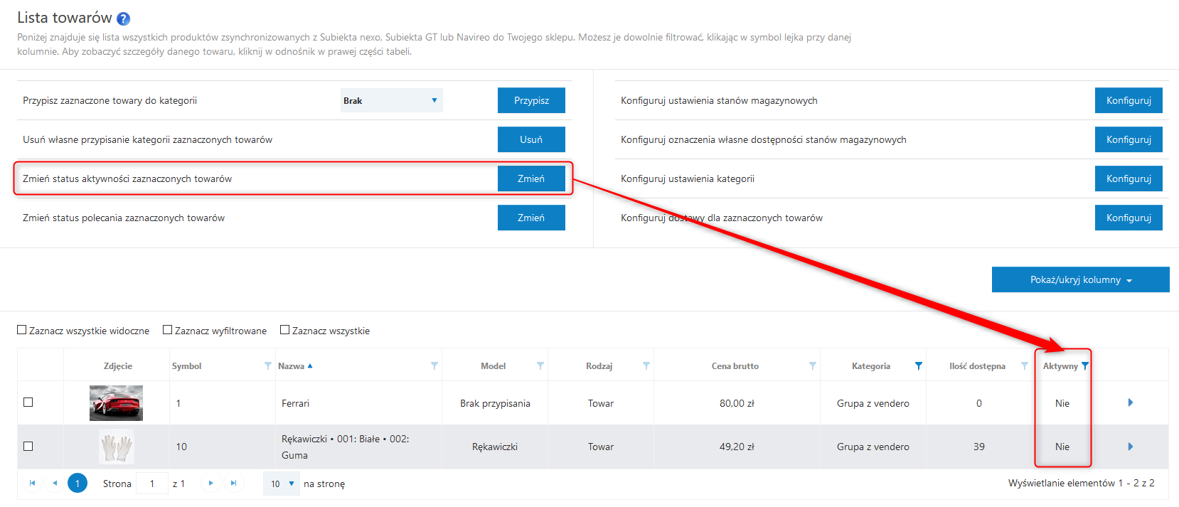
Task: Open details arrow for Ferrari row
Action: (x=1131, y=402)
